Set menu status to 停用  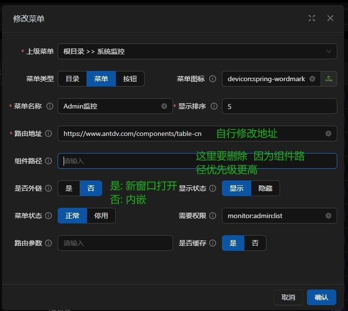coord(101,216)
